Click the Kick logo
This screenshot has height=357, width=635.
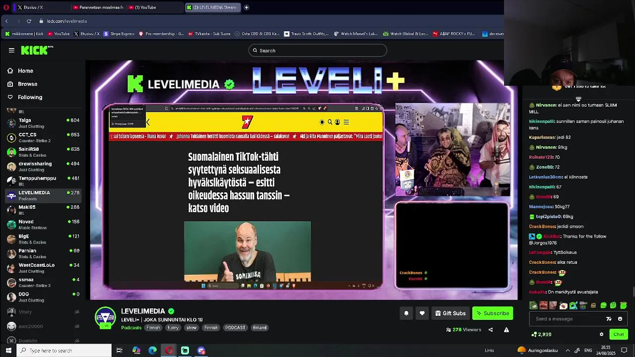[37, 50]
